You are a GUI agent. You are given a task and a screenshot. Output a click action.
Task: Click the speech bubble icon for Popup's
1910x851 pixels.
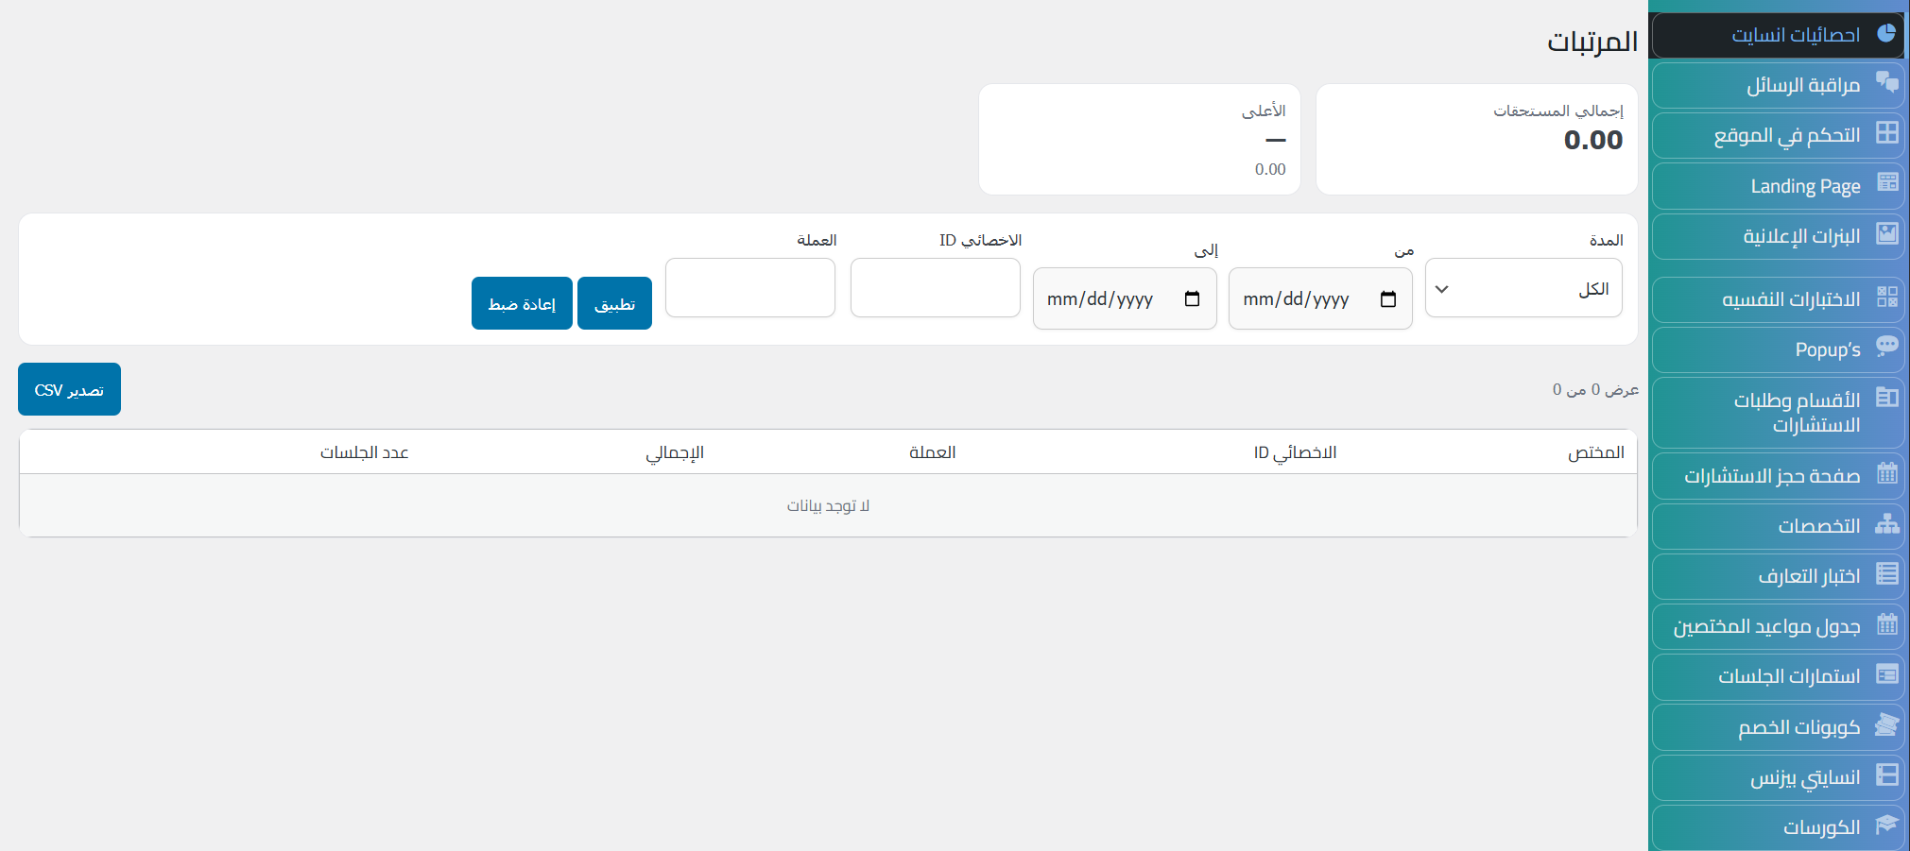point(1886,347)
